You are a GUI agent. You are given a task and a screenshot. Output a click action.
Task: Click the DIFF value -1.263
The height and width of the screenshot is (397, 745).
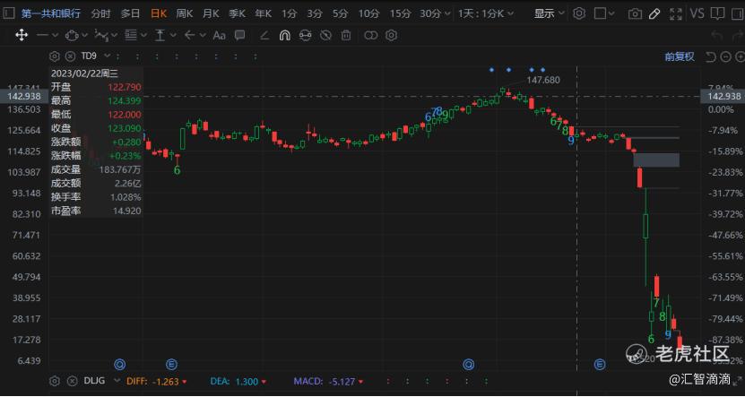(x=164, y=382)
